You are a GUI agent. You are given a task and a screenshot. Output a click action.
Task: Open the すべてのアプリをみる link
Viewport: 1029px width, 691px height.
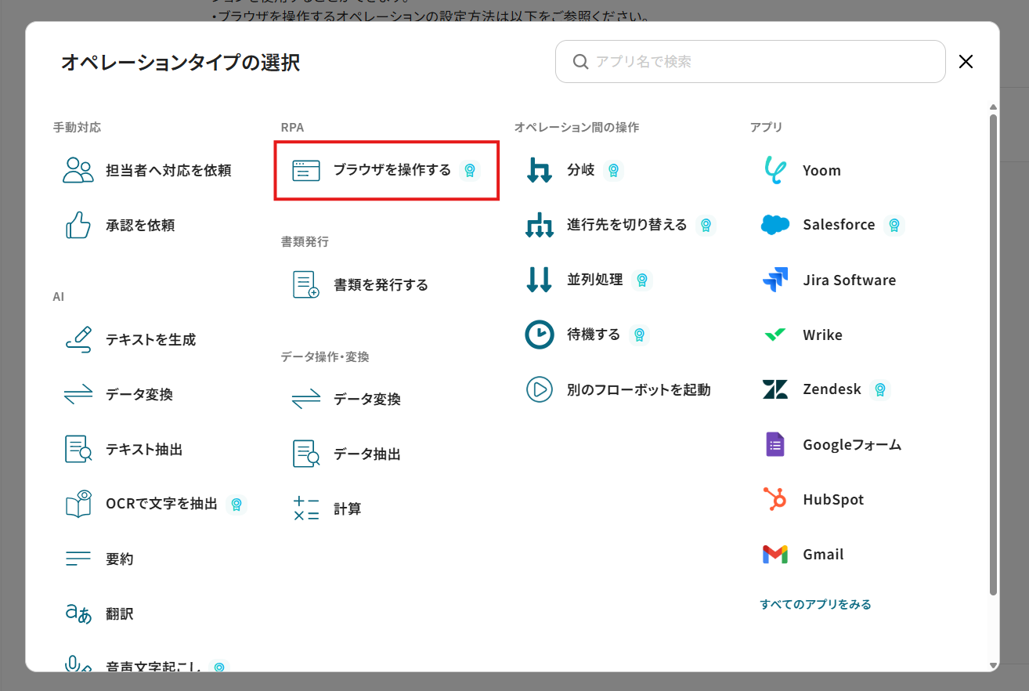815,604
